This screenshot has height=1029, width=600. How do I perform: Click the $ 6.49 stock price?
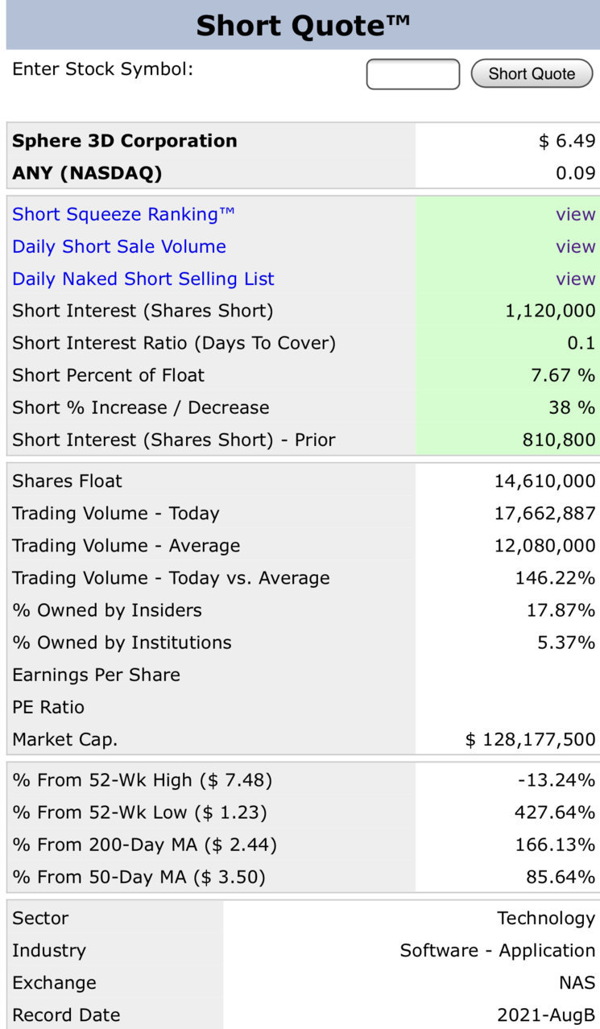568,141
